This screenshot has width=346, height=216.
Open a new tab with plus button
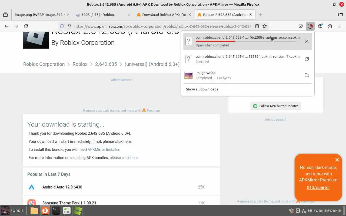point(261,15)
